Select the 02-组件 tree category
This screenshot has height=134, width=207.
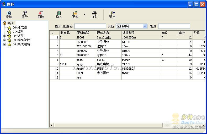pyautogui.click(x=18, y=36)
